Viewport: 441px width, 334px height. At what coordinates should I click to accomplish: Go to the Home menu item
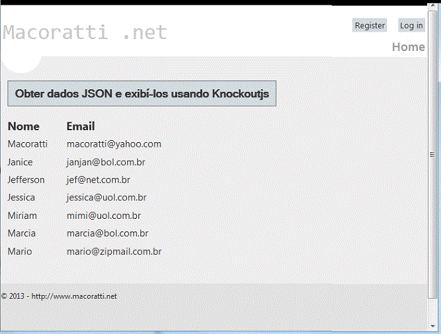(408, 47)
